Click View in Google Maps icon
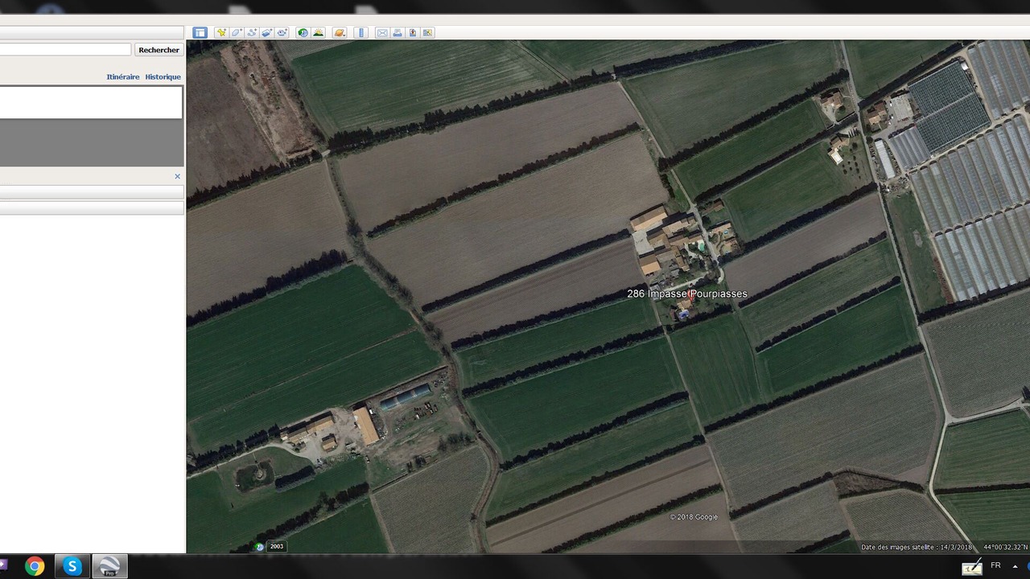Screen dimensions: 1030x579 tap(428, 33)
